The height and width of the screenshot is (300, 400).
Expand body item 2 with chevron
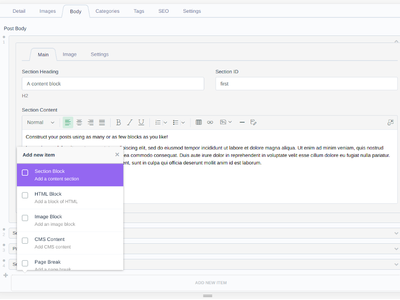point(396,233)
